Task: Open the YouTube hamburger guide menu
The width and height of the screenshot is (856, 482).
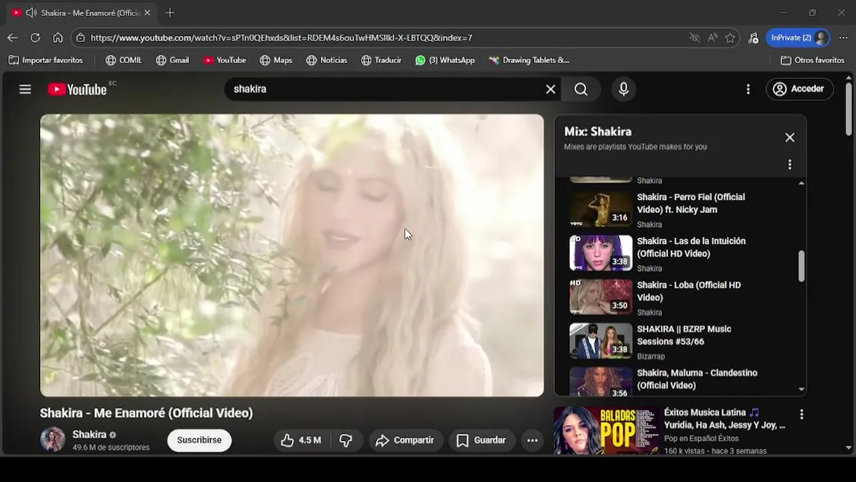Action: click(x=25, y=89)
